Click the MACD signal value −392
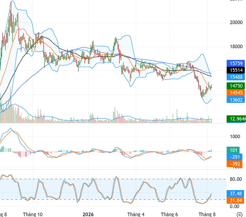The width and height of the screenshot is (246, 217). coord(234,164)
